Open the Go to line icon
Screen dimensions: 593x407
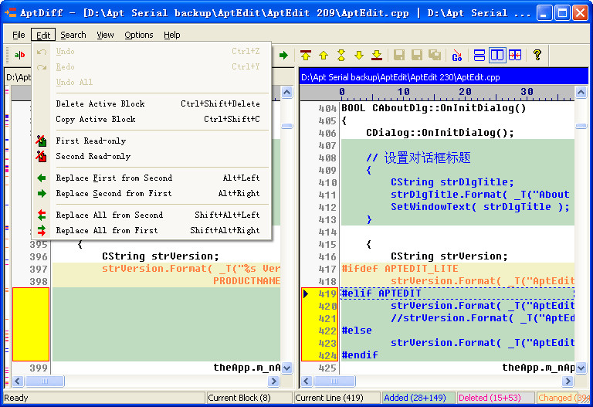point(457,56)
